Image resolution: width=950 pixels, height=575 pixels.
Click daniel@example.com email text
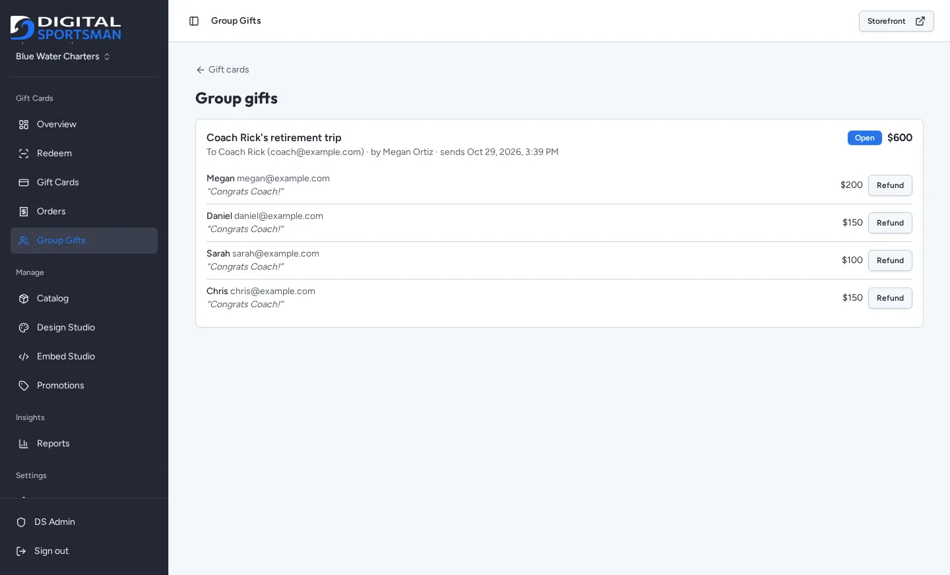tap(278, 216)
